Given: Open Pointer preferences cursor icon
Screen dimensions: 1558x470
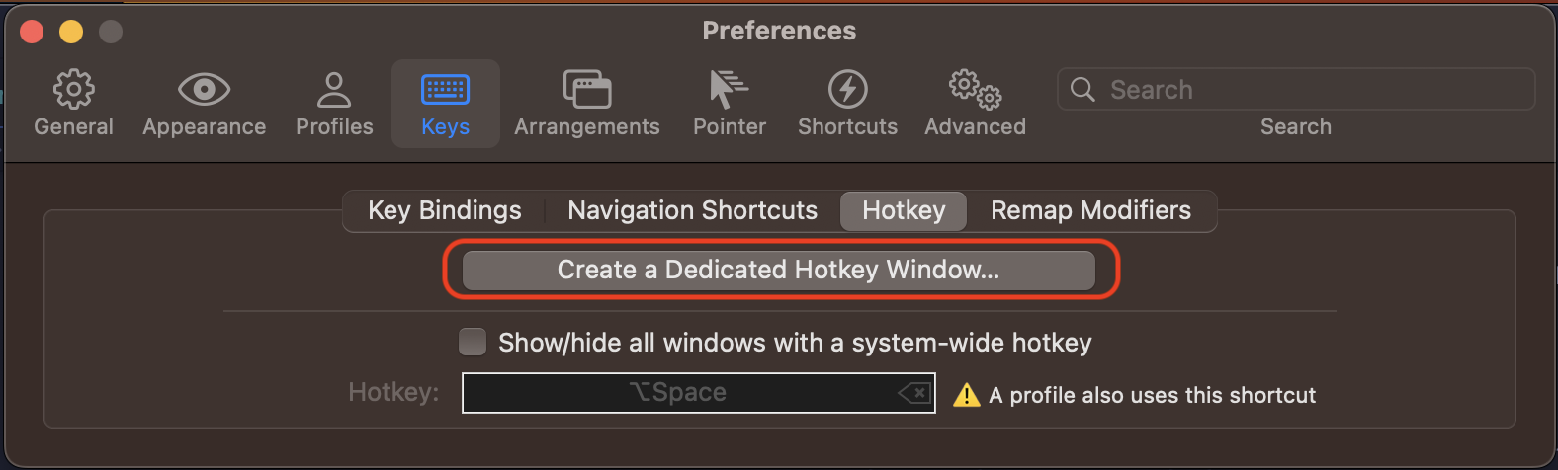Looking at the screenshot, I should [729, 90].
